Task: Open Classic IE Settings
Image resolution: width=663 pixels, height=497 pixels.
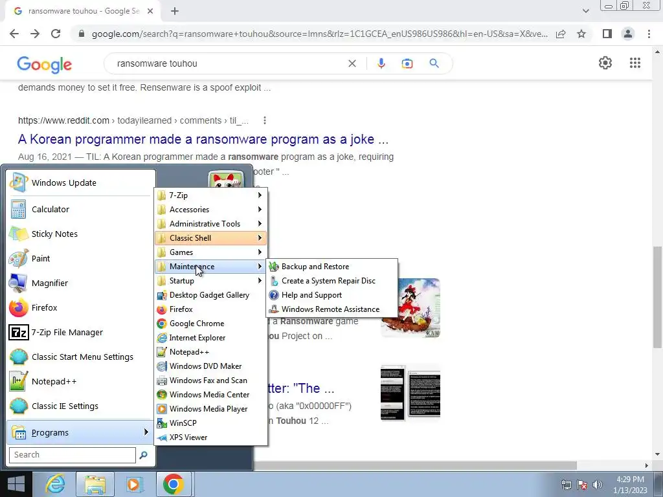Action: point(80,406)
